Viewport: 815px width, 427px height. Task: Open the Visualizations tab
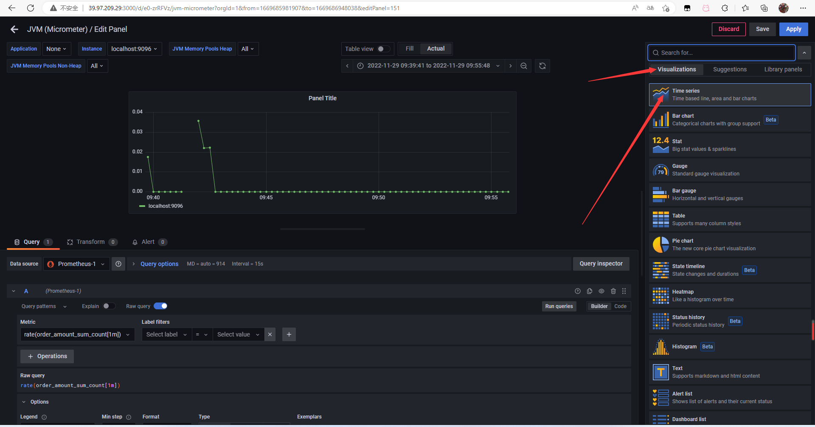[x=677, y=69]
